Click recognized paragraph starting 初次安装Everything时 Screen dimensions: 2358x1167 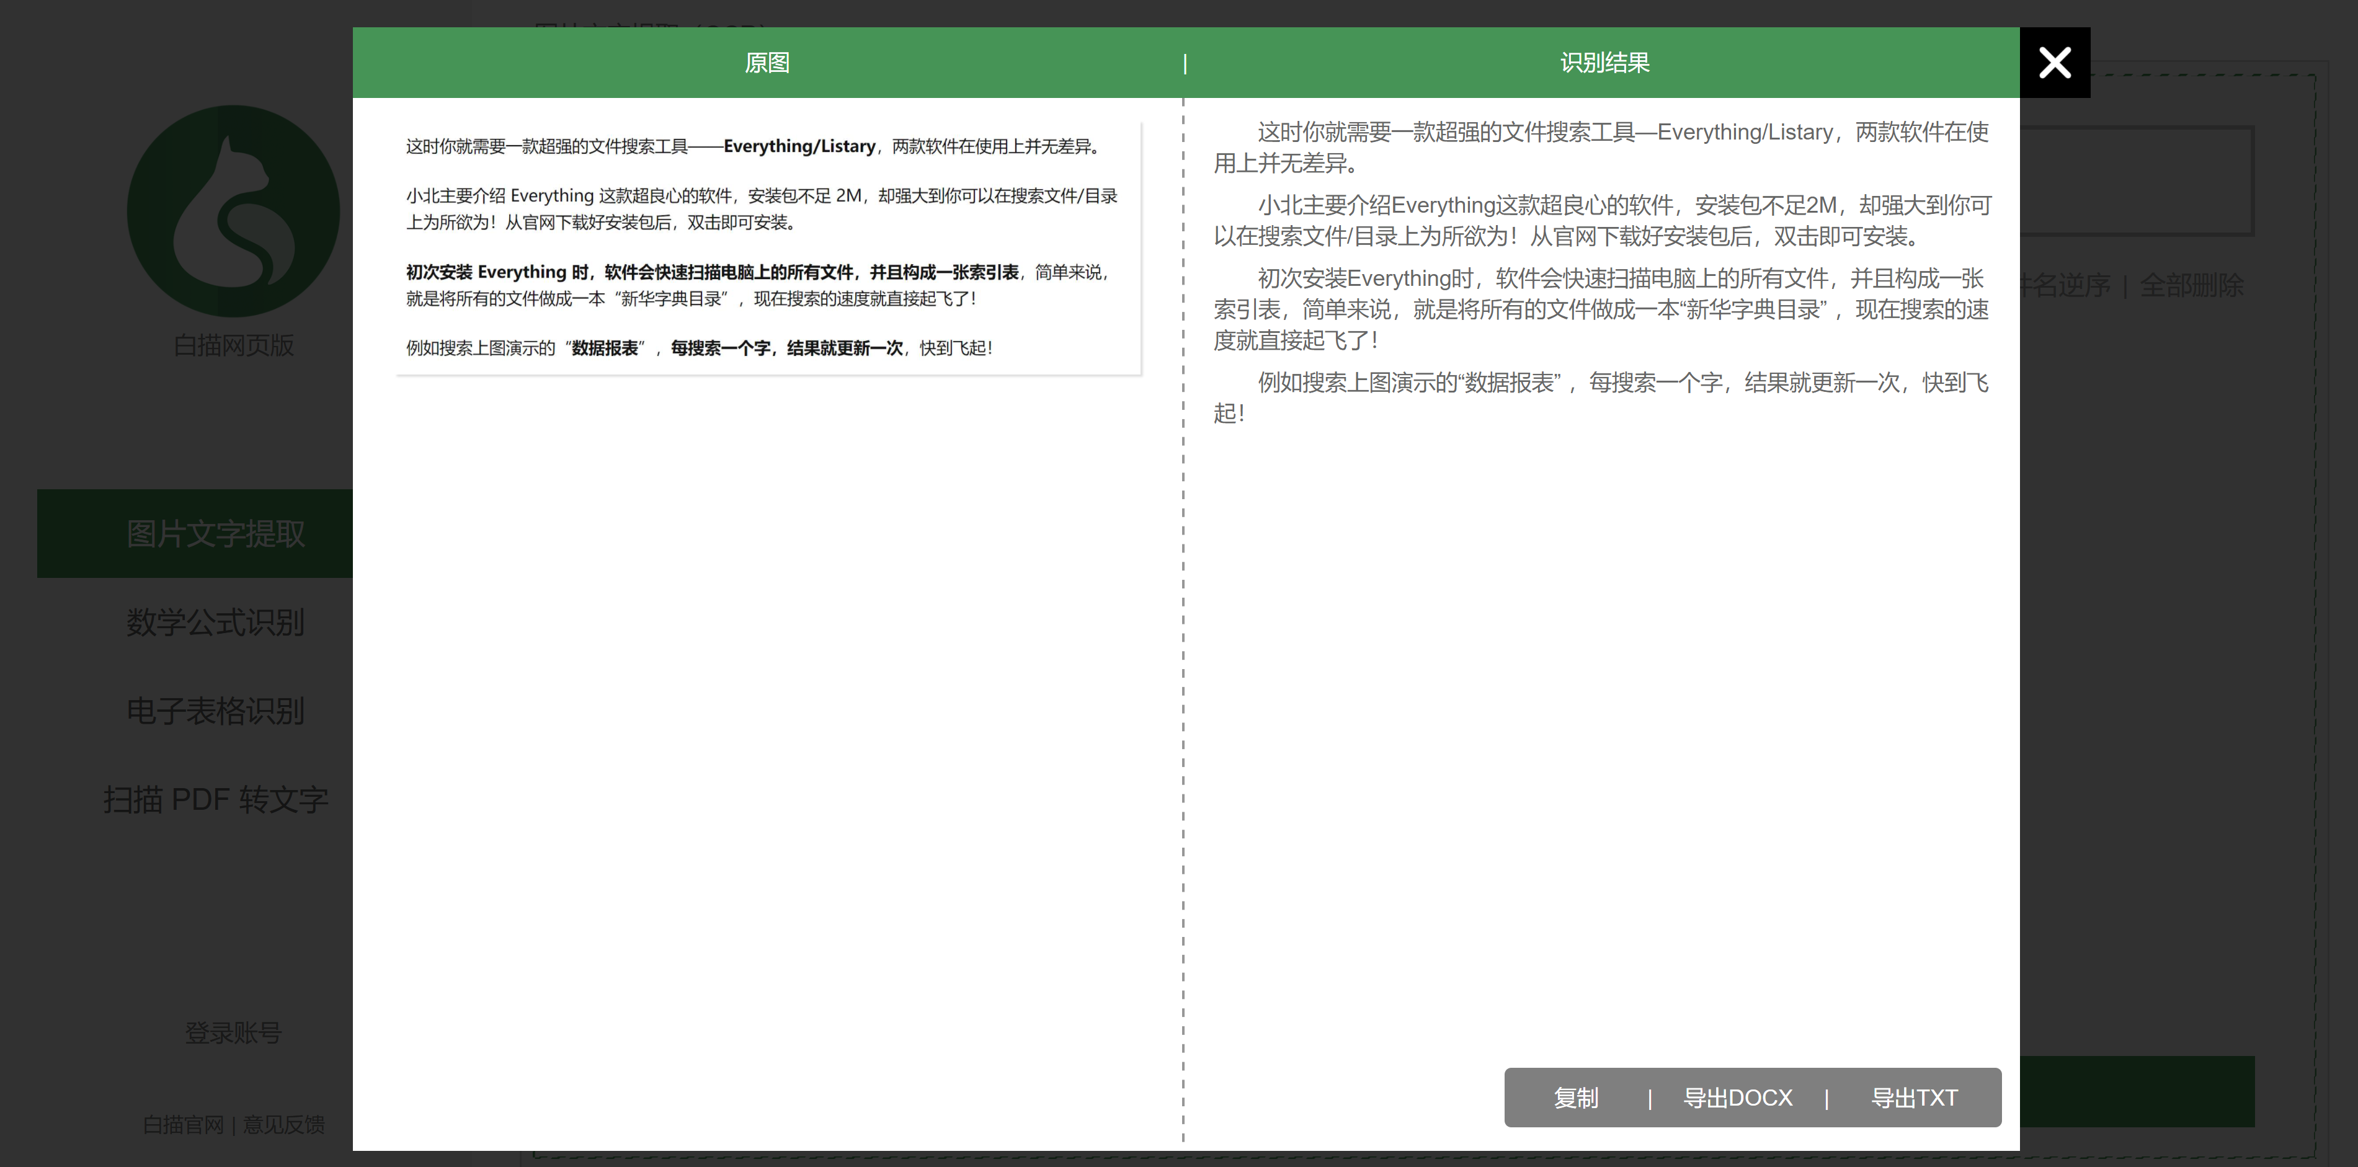[1602, 309]
